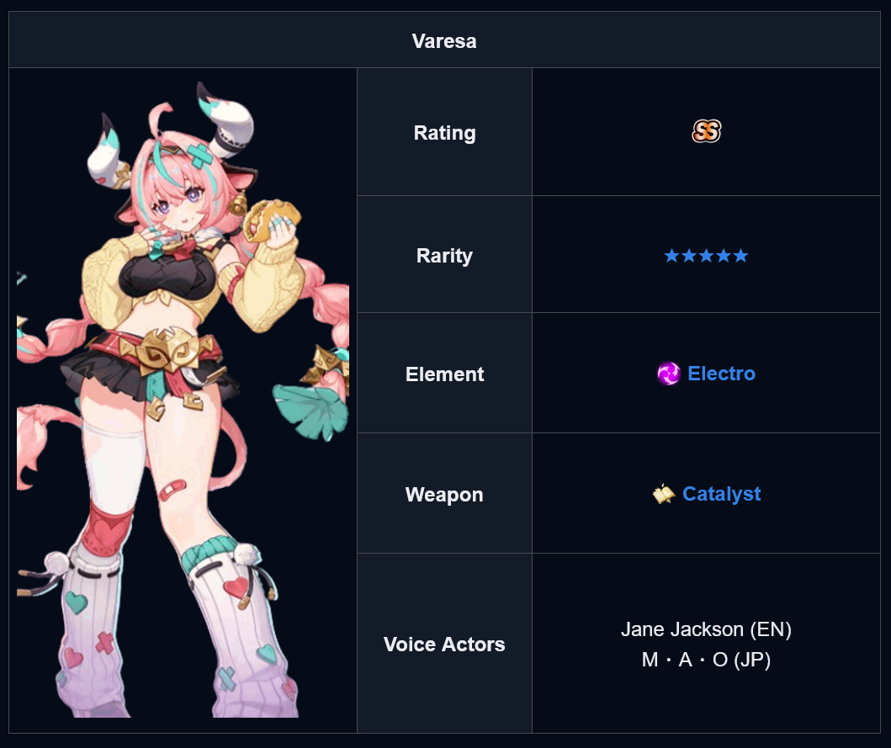891x748 pixels.
Task: Click Varesa's gold belt buckle in artwork
Action: point(164,349)
